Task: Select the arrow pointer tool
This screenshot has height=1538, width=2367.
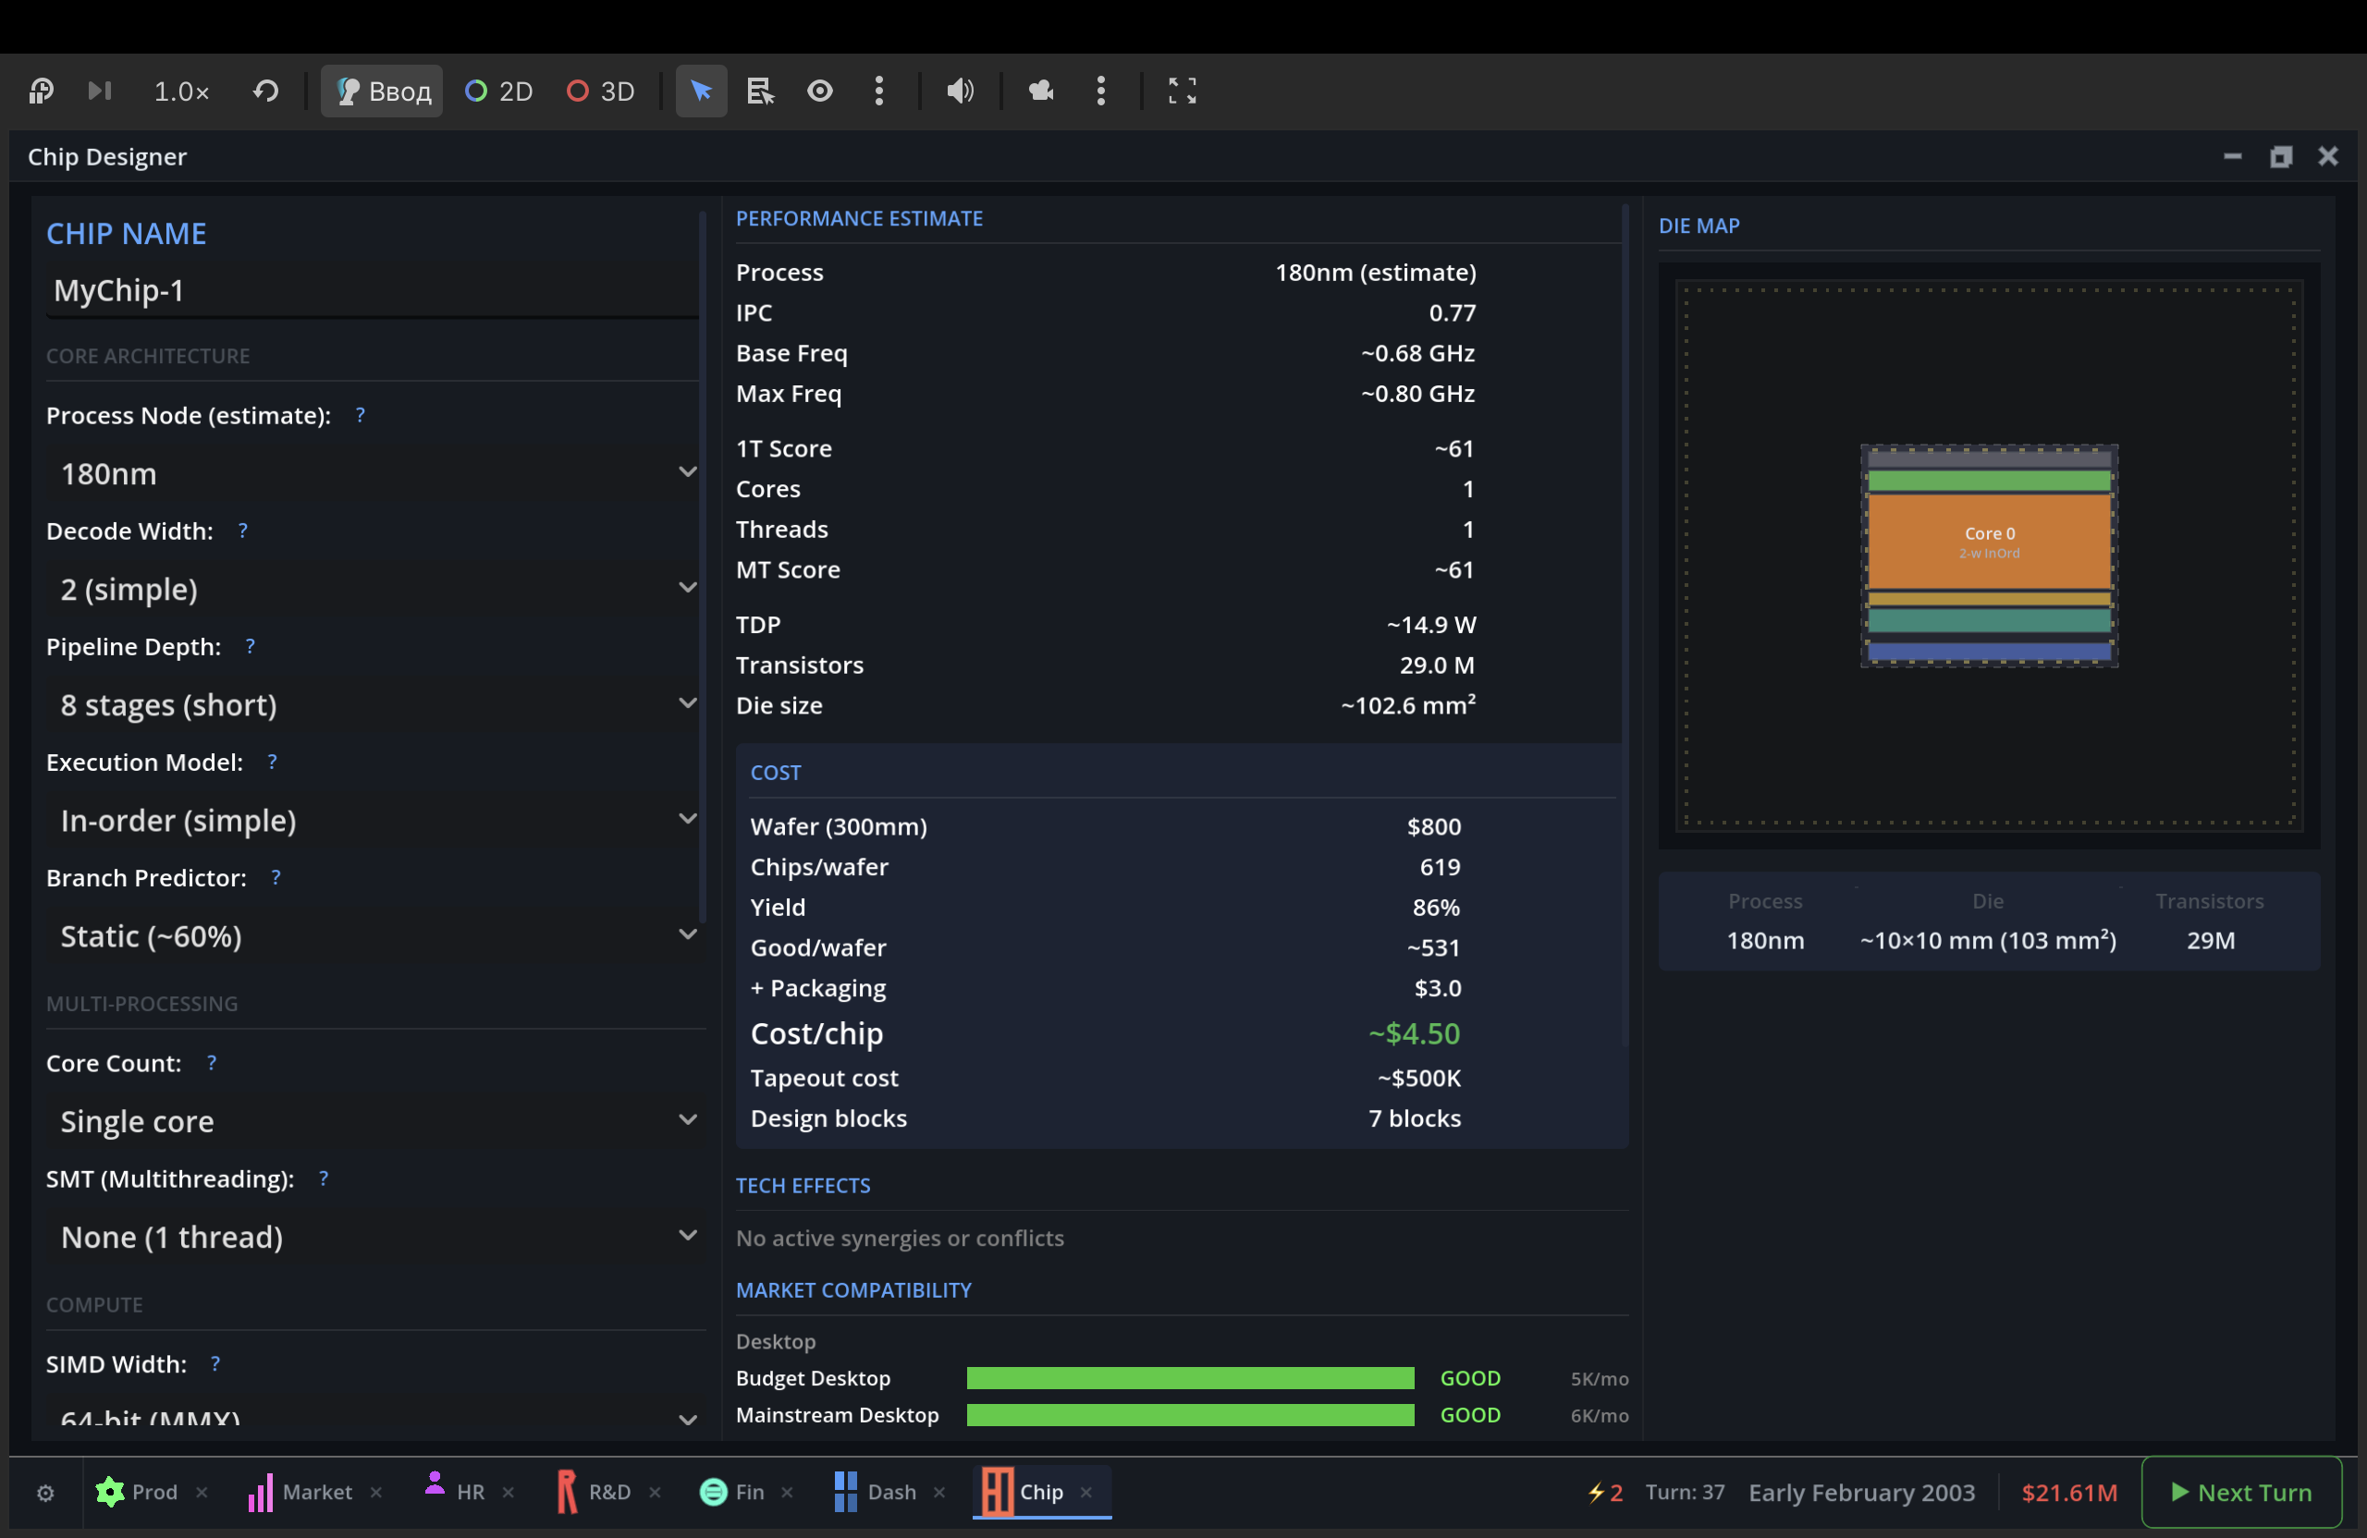Action: click(701, 92)
